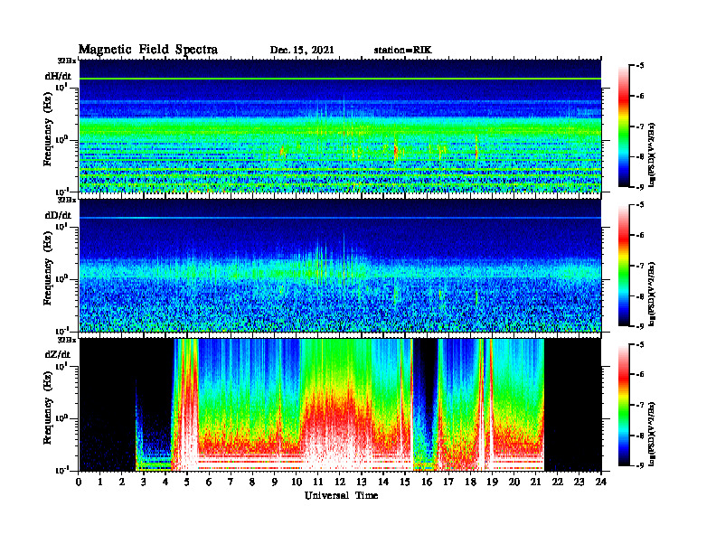Click the dD/dt colorbar gradient
The image size is (716, 553).
623,266
